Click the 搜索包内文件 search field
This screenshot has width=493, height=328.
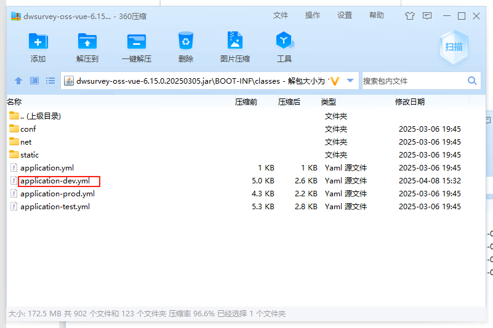[x=412, y=81]
